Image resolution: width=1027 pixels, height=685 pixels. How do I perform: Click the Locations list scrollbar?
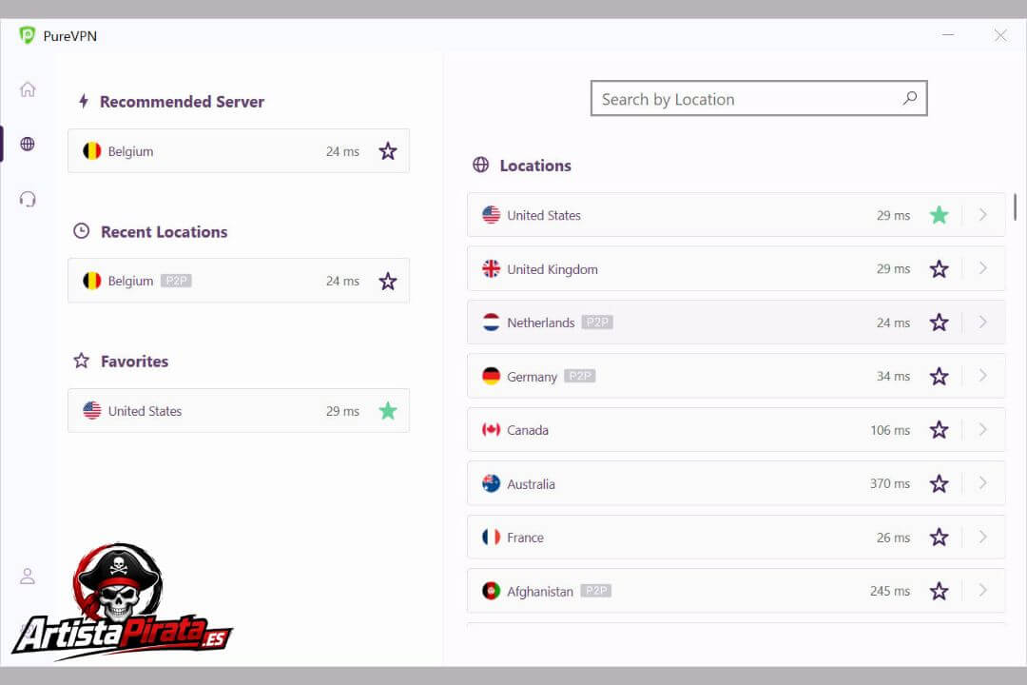click(x=1015, y=207)
